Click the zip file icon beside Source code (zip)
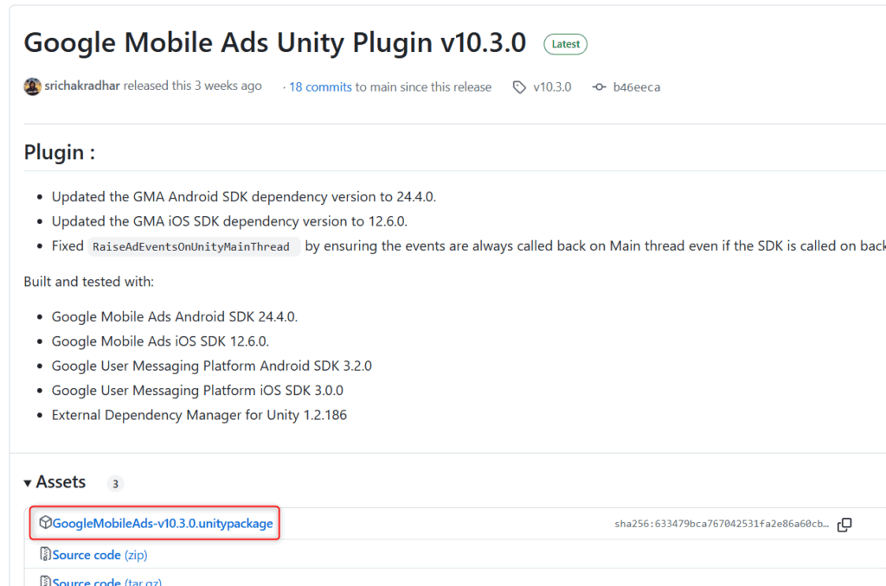 pos(45,554)
